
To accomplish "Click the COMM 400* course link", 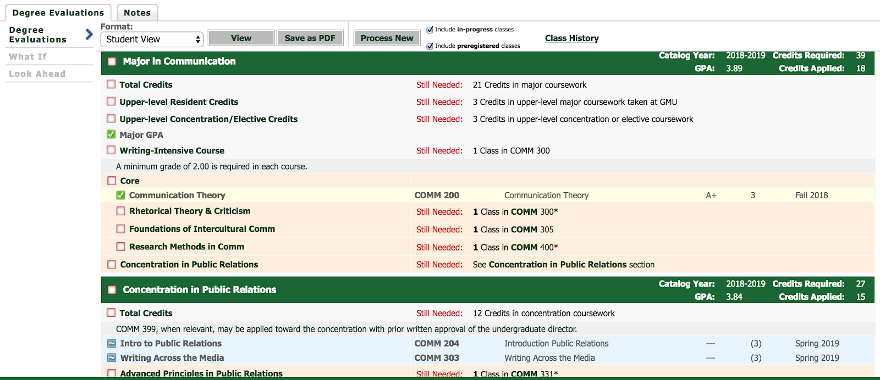I will coord(535,248).
